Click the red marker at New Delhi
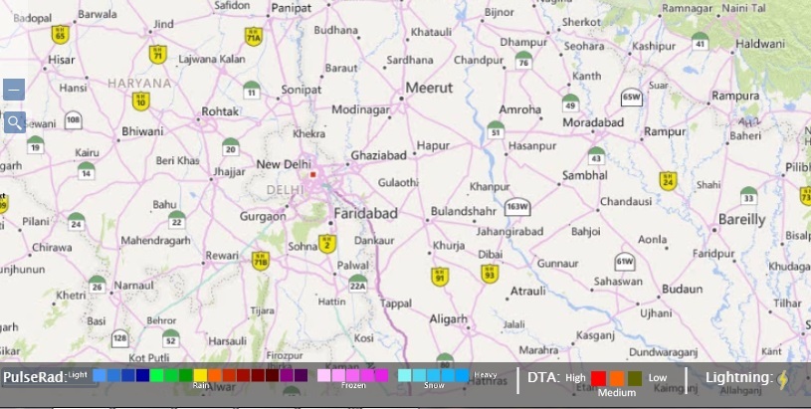The width and height of the screenshot is (811, 409). [x=312, y=175]
